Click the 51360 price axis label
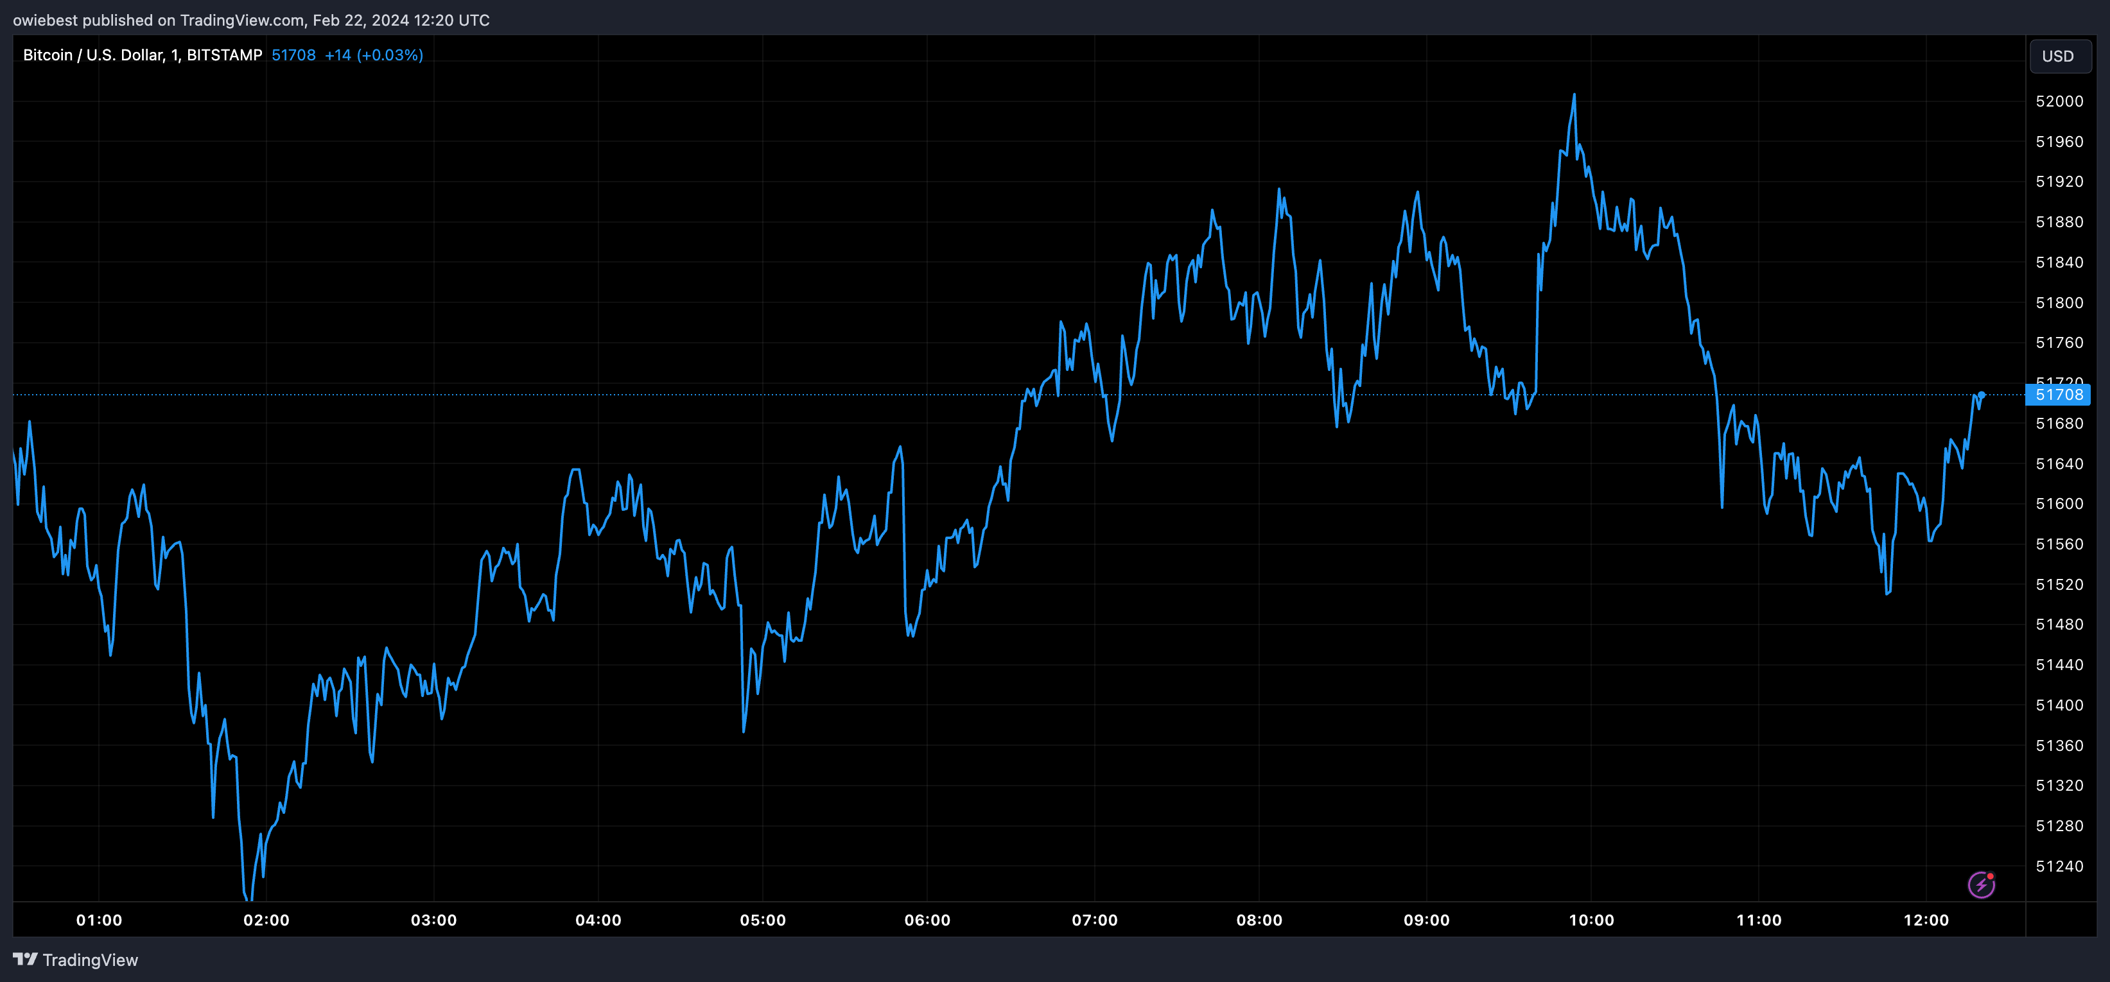The width and height of the screenshot is (2110, 982). (x=2059, y=745)
